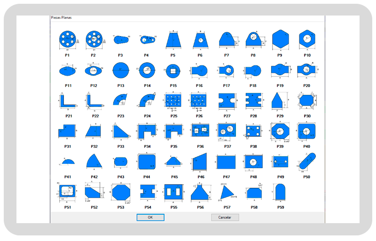Select the P59 arched rectangle piece
Screen dimensions: 376x241
(x=280, y=193)
